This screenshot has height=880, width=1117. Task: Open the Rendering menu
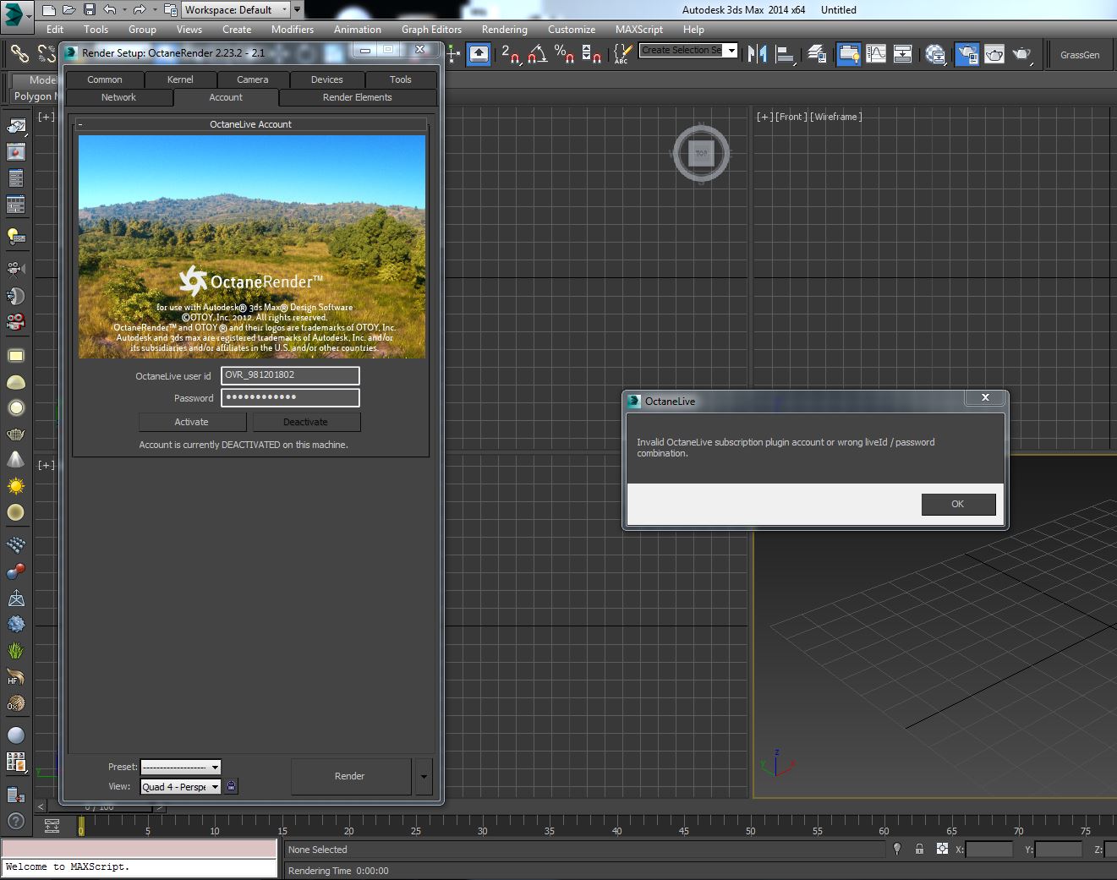coord(505,29)
